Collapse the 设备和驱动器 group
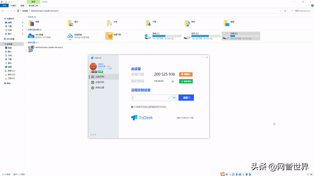 26,30
